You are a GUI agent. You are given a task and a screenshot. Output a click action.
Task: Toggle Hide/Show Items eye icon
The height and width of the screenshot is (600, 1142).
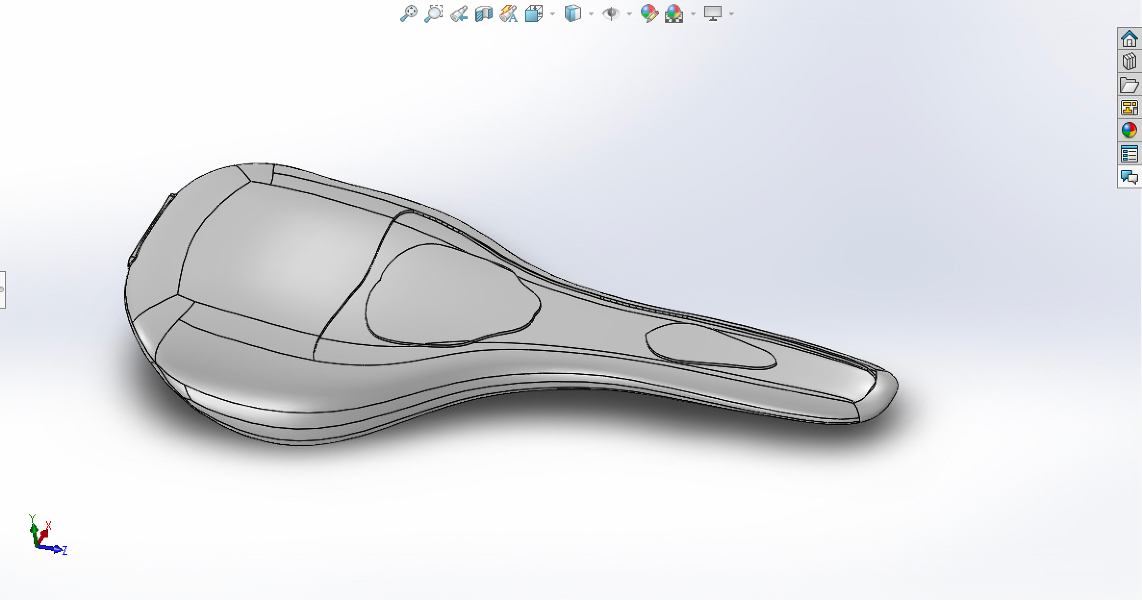click(611, 13)
